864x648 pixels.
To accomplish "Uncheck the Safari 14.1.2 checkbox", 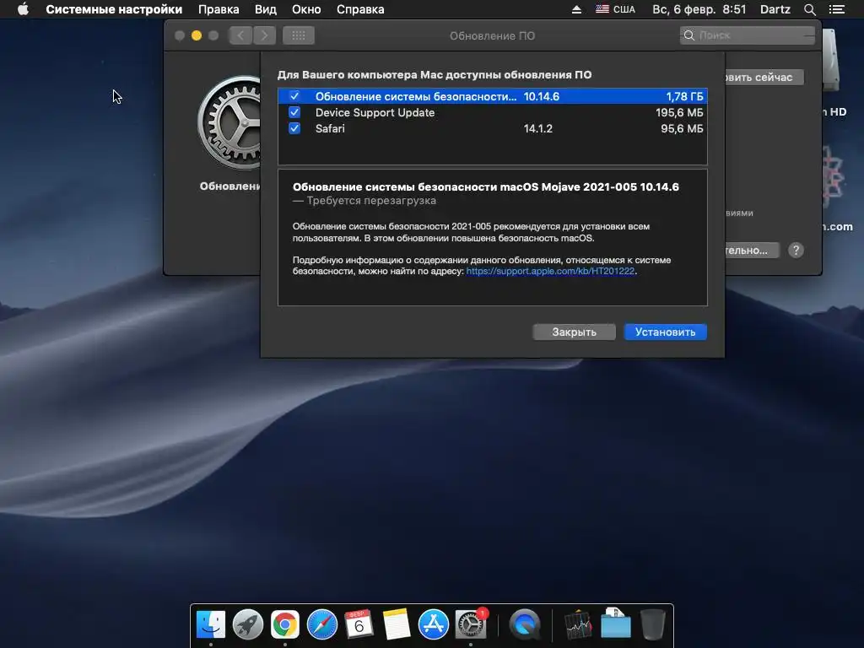I will [x=294, y=128].
